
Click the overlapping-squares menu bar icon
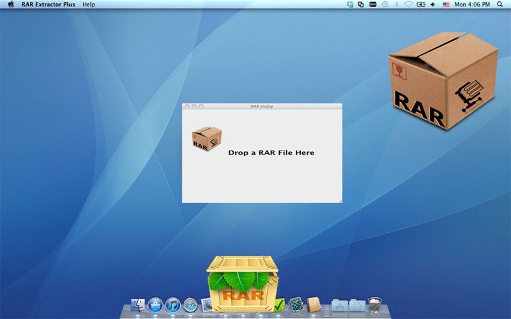pos(361,4)
